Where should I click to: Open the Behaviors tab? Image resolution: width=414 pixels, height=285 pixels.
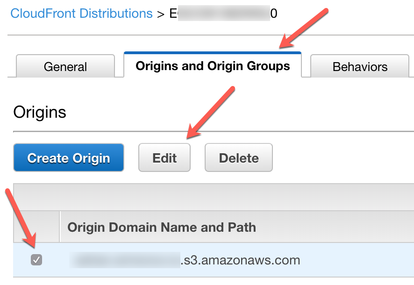[360, 66]
